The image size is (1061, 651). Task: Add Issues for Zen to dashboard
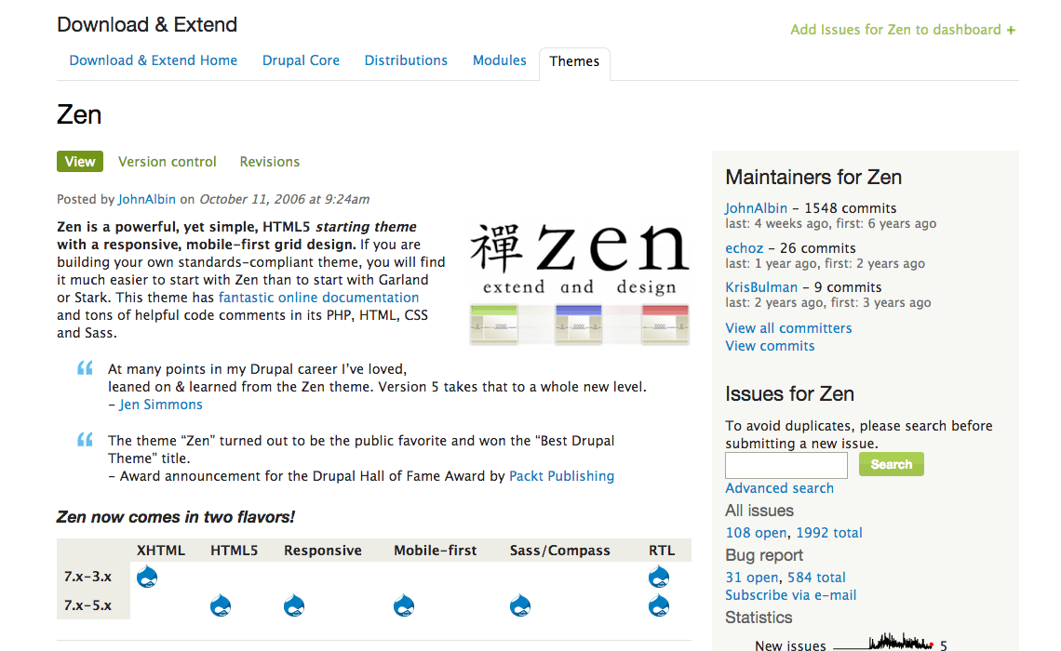[x=902, y=30]
